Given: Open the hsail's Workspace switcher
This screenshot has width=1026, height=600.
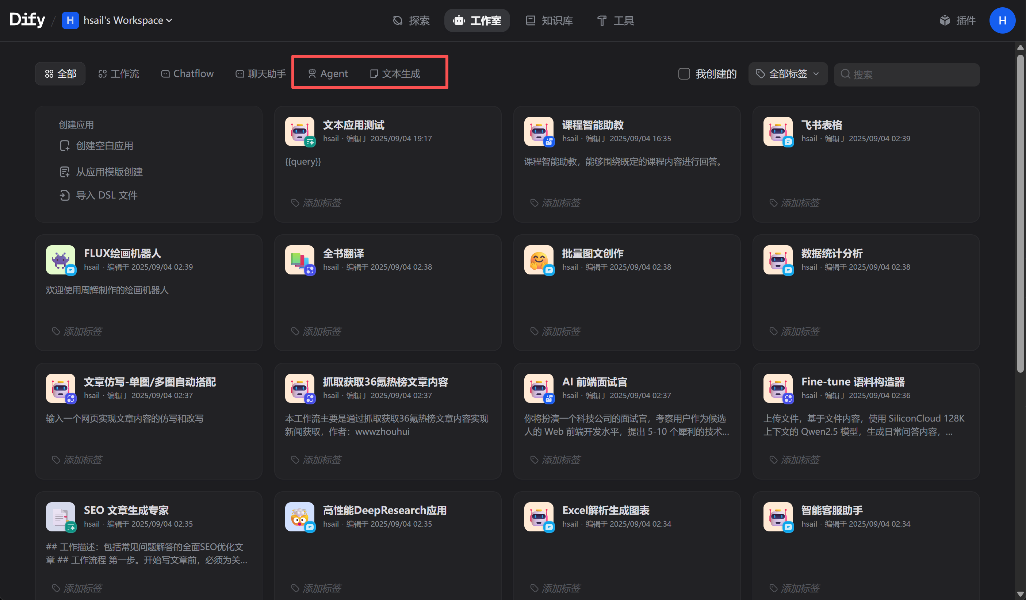Looking at the screenshot, I should (x=127, y=20).
